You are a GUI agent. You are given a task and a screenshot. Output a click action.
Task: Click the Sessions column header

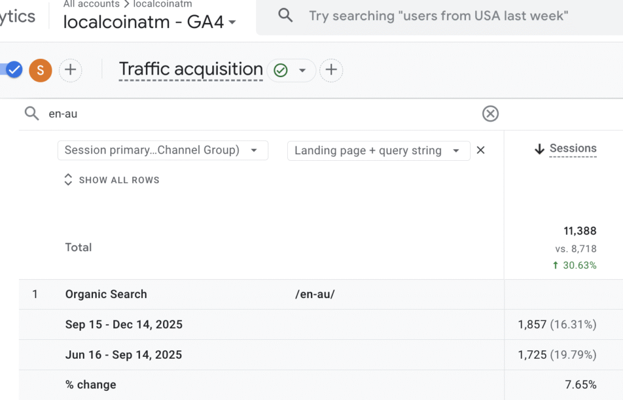tap(573, 149)
